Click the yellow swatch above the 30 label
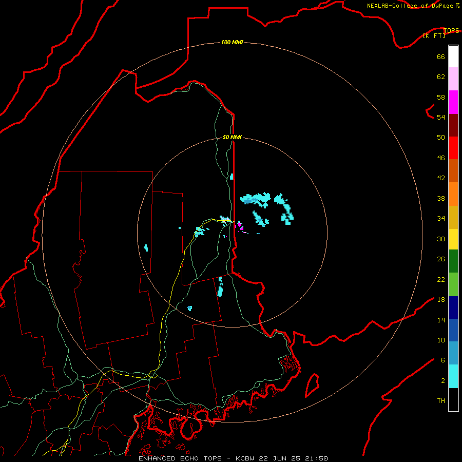The width and height of the screenshot is (462, 462). coord(453,239)
